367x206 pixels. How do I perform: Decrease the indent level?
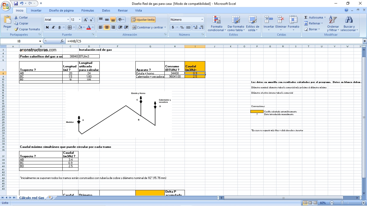[120, 27]
